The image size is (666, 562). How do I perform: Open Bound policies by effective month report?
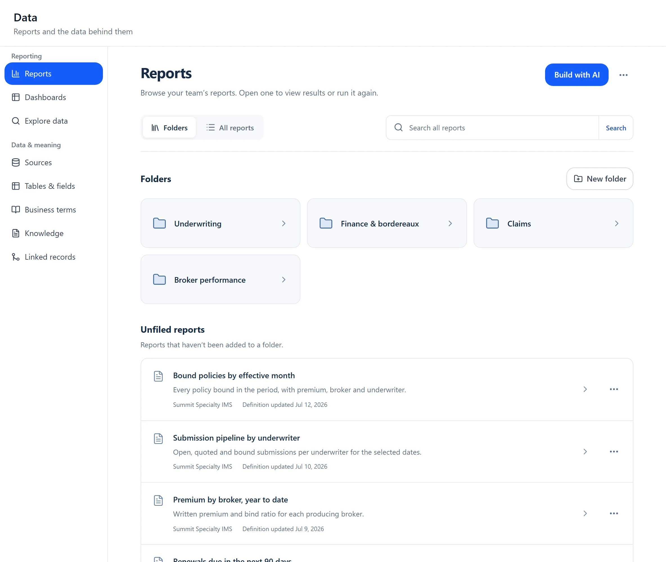(234, 375)
